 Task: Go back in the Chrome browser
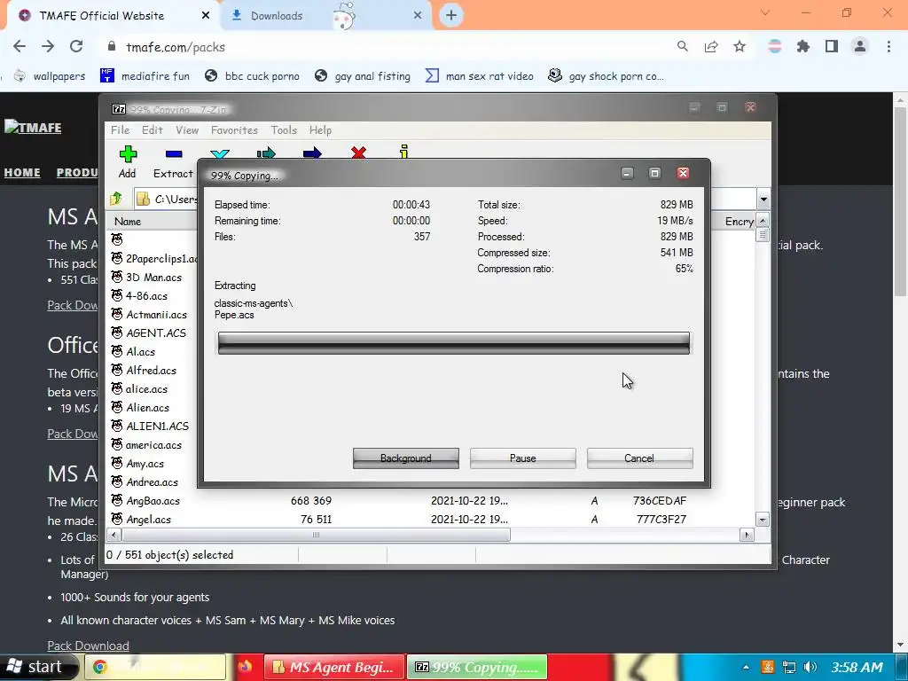(20, 46)
